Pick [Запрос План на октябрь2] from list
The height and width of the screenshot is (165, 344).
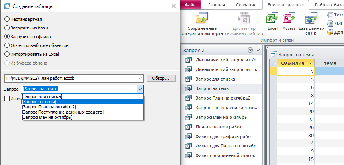82,107
